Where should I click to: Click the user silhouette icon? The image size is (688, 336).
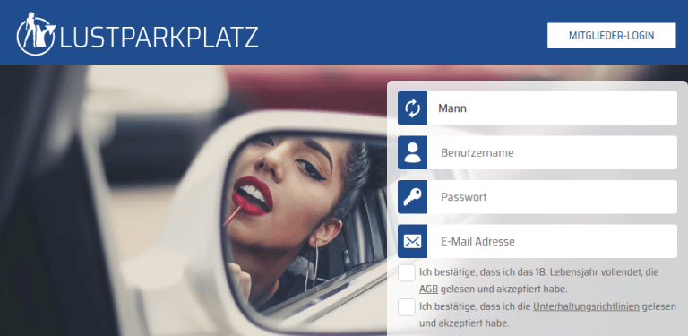pyautogui.click(x=412, y=152)
